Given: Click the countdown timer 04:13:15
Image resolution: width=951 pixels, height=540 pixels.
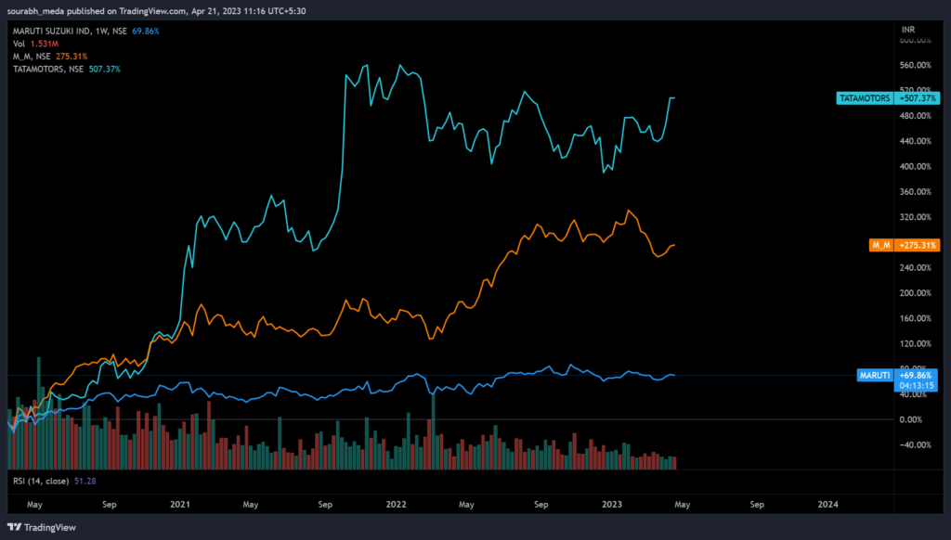Looking at the screenshot, I should [x=917, y=385].
